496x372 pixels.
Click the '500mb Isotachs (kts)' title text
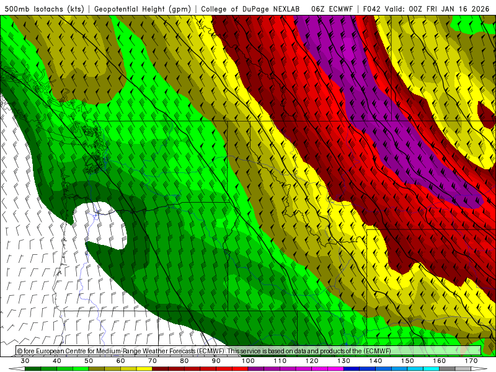pyautogui.click(x=45, y=9)
